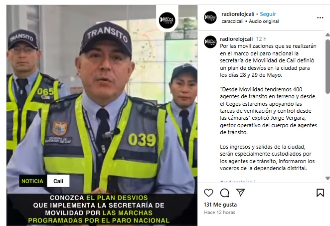330x226 pixels.
Task: Click the Radio Reloj logo on the video
Action: (167, 20)
